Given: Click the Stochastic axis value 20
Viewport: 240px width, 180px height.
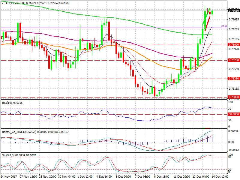Looking at the screenshot, I should point(229,169).
